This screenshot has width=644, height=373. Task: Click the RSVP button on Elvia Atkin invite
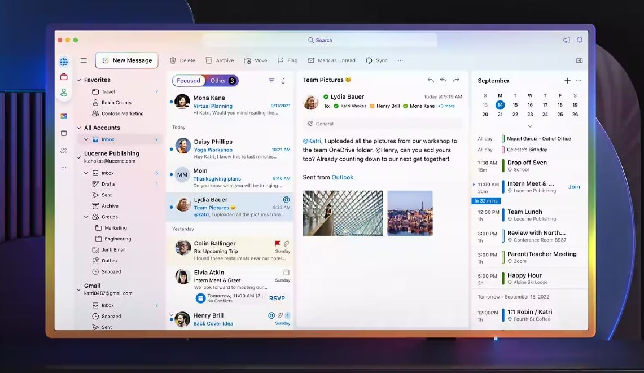277,299
